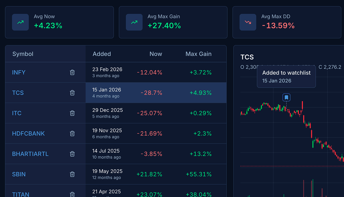Viewport: 344px width, 197px height.
Task: Delete BHARTIARTL row with trash icon
Action: click(x=72, y=154)
